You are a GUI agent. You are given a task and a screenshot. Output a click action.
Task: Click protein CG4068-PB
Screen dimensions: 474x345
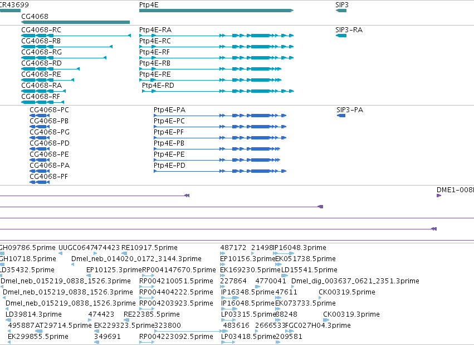49,121
